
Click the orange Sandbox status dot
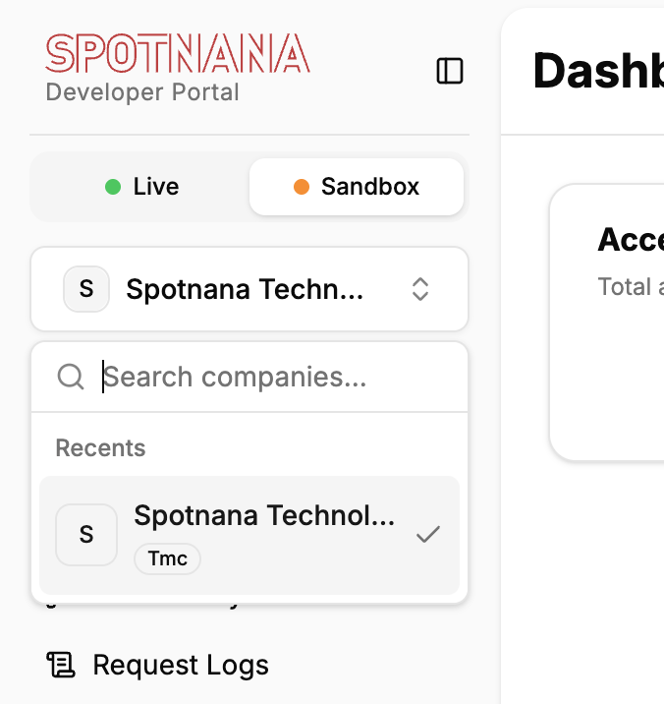click(302, 187)
